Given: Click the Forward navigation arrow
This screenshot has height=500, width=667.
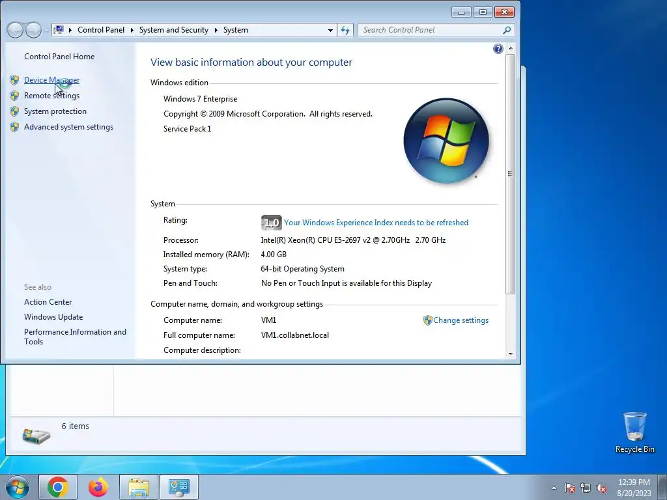Looking at the screenshot, I should click(33, 30).
